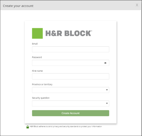Click the Security question label
The image size is (142, 136).
[x=41, y=98]
